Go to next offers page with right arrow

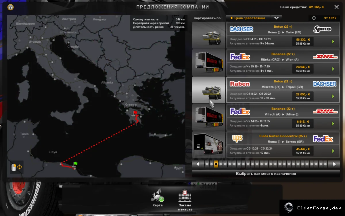click(334, 164)
